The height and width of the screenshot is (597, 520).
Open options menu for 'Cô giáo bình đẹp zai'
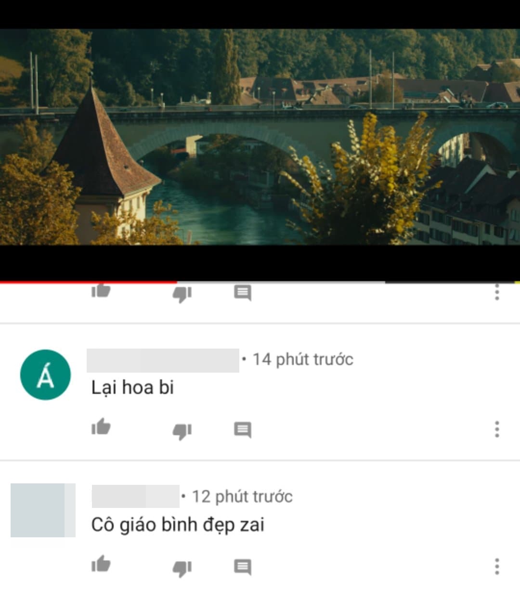[x=497, y=566]
